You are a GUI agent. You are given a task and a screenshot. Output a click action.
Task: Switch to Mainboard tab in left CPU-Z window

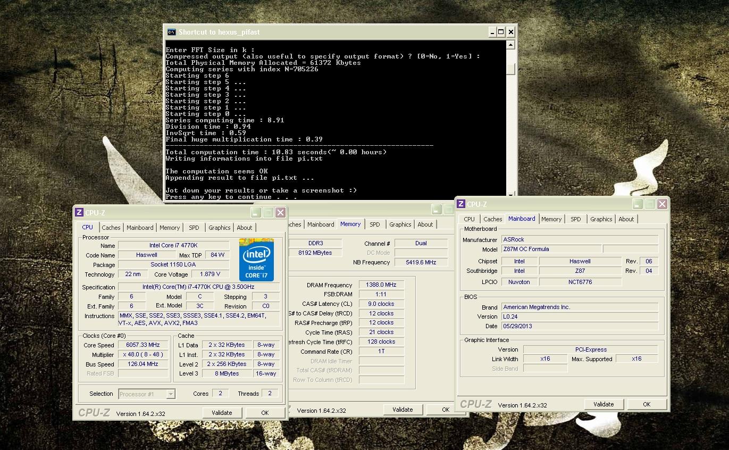[x=140, y=228]
